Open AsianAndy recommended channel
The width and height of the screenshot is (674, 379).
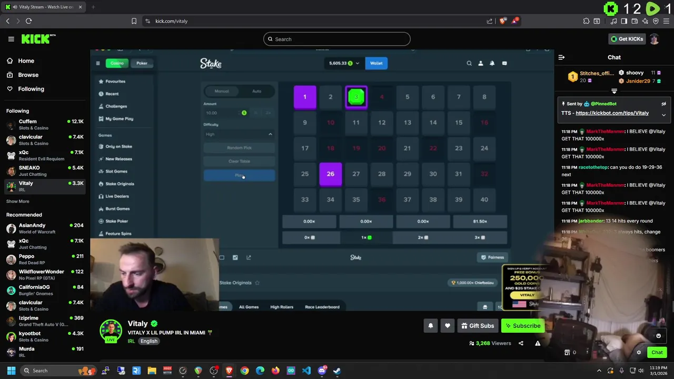pyautogui.click(x=45, y=228)
